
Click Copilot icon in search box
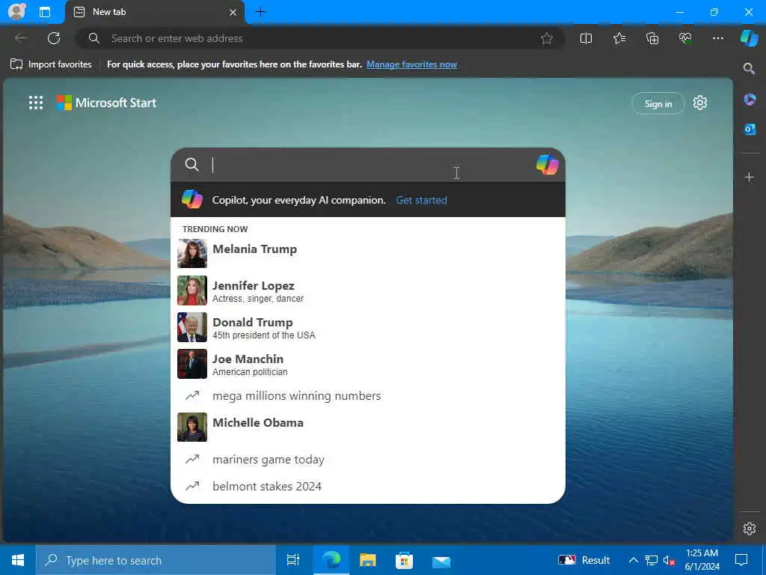tap(547, 165)
